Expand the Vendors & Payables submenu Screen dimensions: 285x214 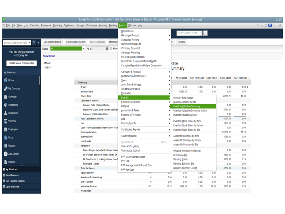[144, 89]
